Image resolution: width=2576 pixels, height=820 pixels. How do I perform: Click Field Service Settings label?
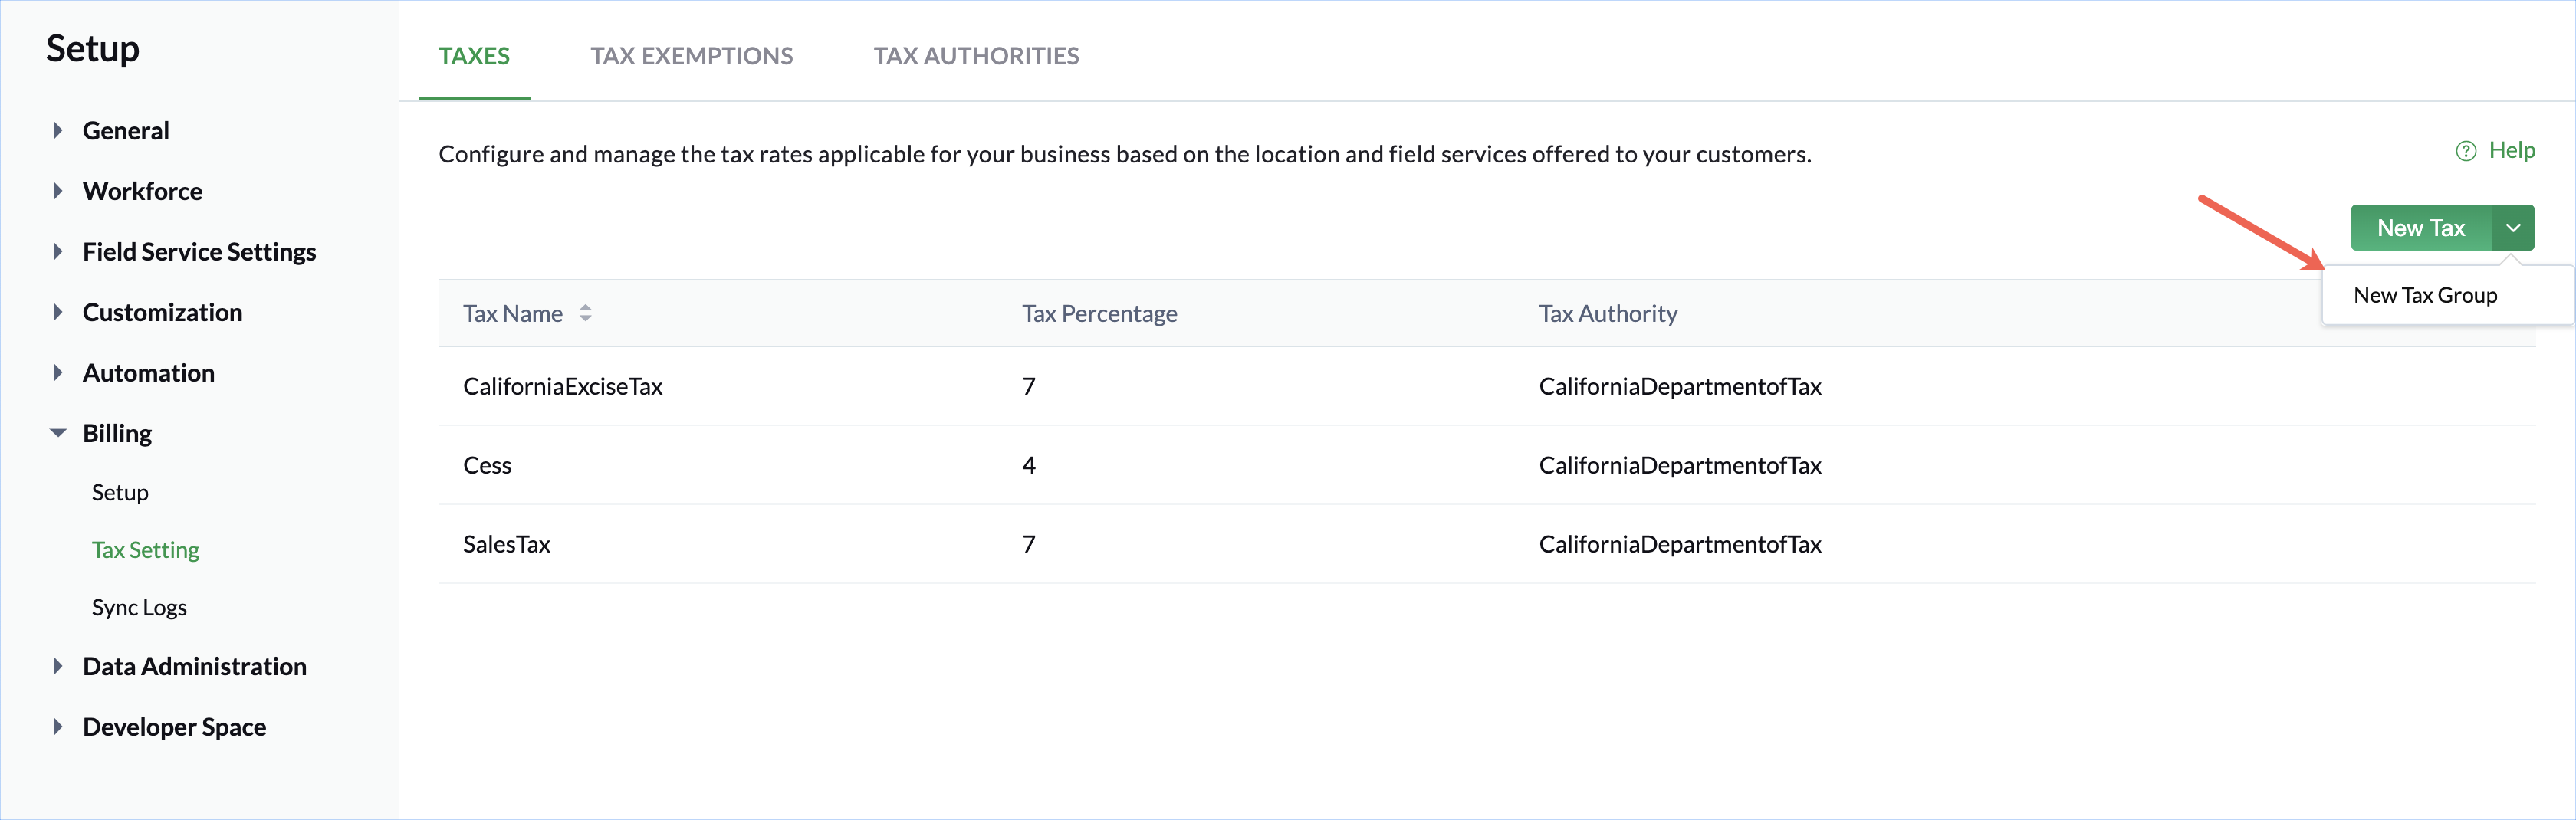[x=199, y=252]
